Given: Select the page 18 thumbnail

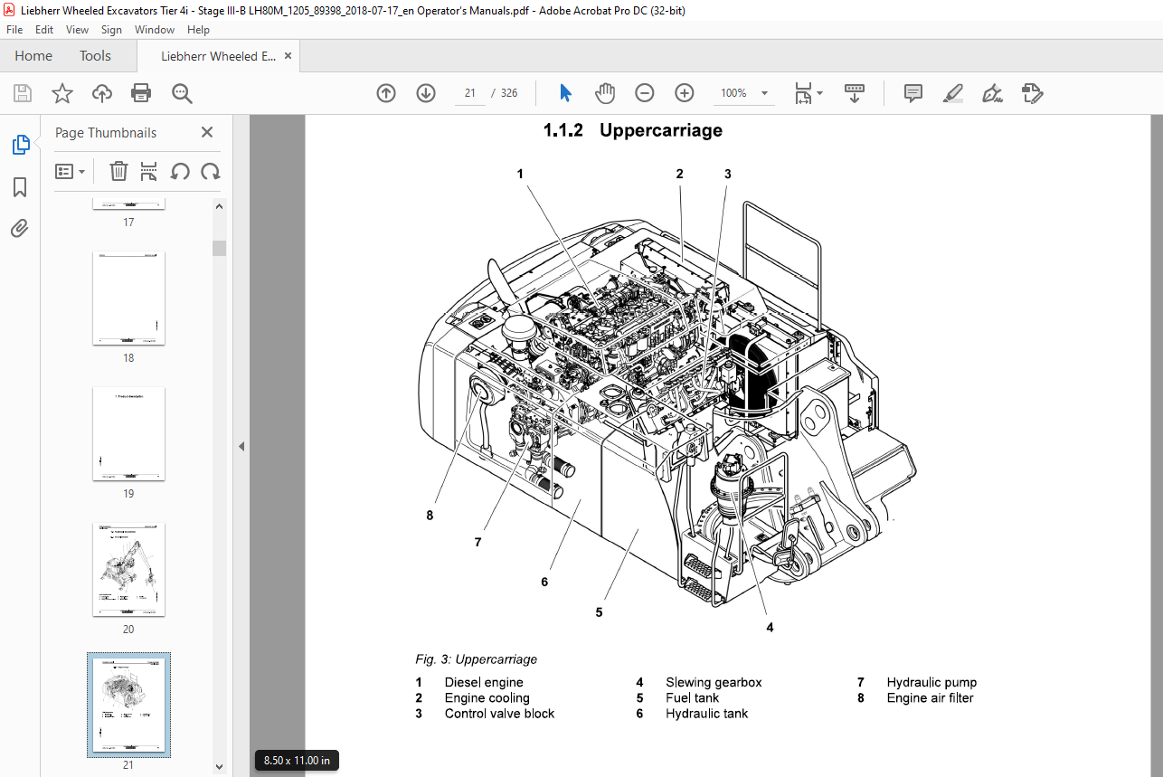Looking at the screenshot, I should [128, 298].
